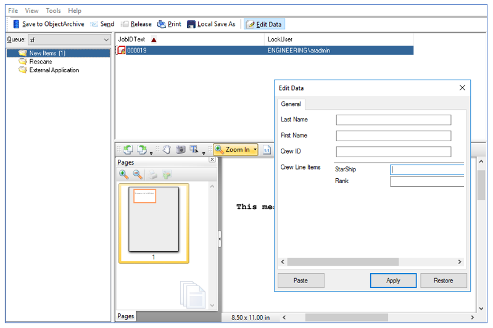Screen dimensions: 493x328
Task: Open tools toolbar overflow options arrow
Action: 204,154
